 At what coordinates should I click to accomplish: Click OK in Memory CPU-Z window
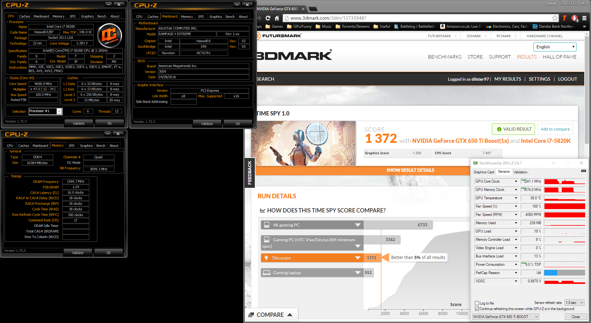click(x=108, y=253)
